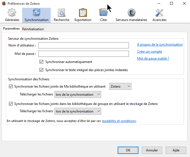Open the Recherche preferences pane
Viewport: 190px width, 157px height.
(x=62, y=15)
